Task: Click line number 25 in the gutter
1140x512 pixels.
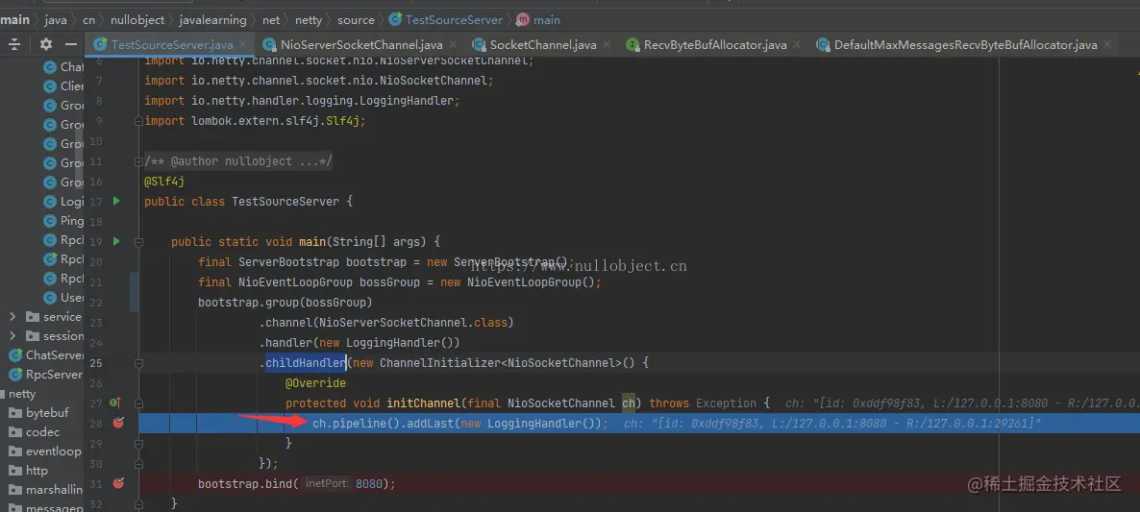Action: tap(96, 362)
